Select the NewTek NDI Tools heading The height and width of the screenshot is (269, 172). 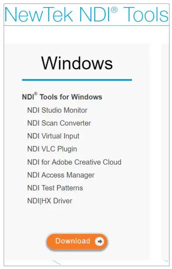point(86,14)
